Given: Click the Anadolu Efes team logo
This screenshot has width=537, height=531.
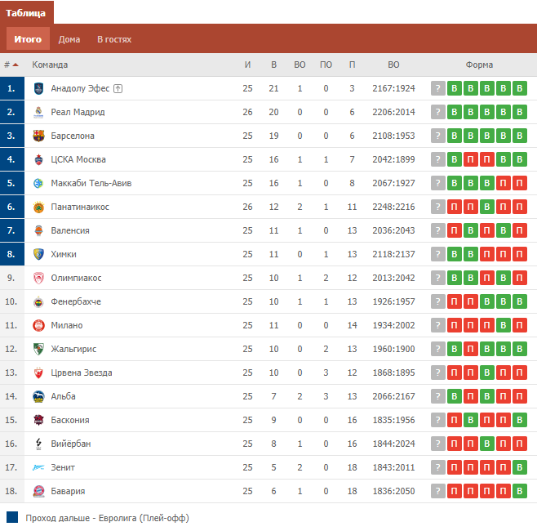Looking at the screenshot, I should 38,88.
